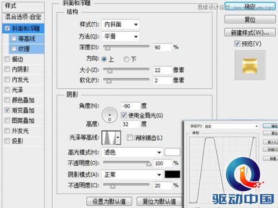278x208 pixels.
Task: Click the 载入(L) button in contour editor
Action: click(x=271, y=142)
